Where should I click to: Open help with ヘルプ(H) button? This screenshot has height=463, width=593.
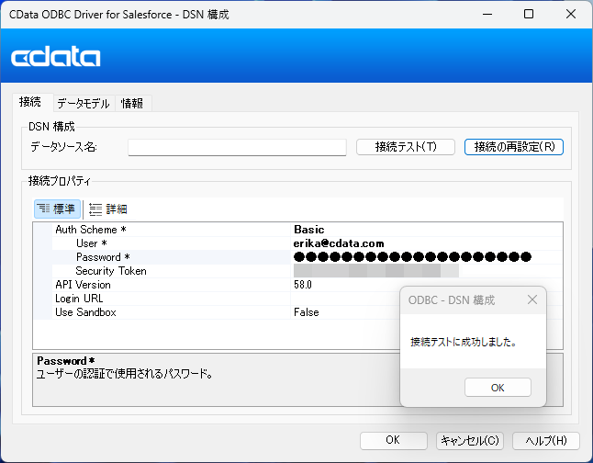pos(546,440)
